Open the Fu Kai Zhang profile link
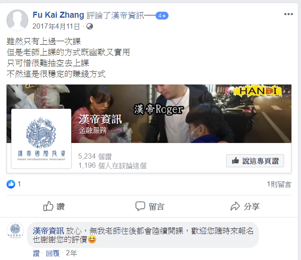The image size is (301, 260). (x=58, y=15)
